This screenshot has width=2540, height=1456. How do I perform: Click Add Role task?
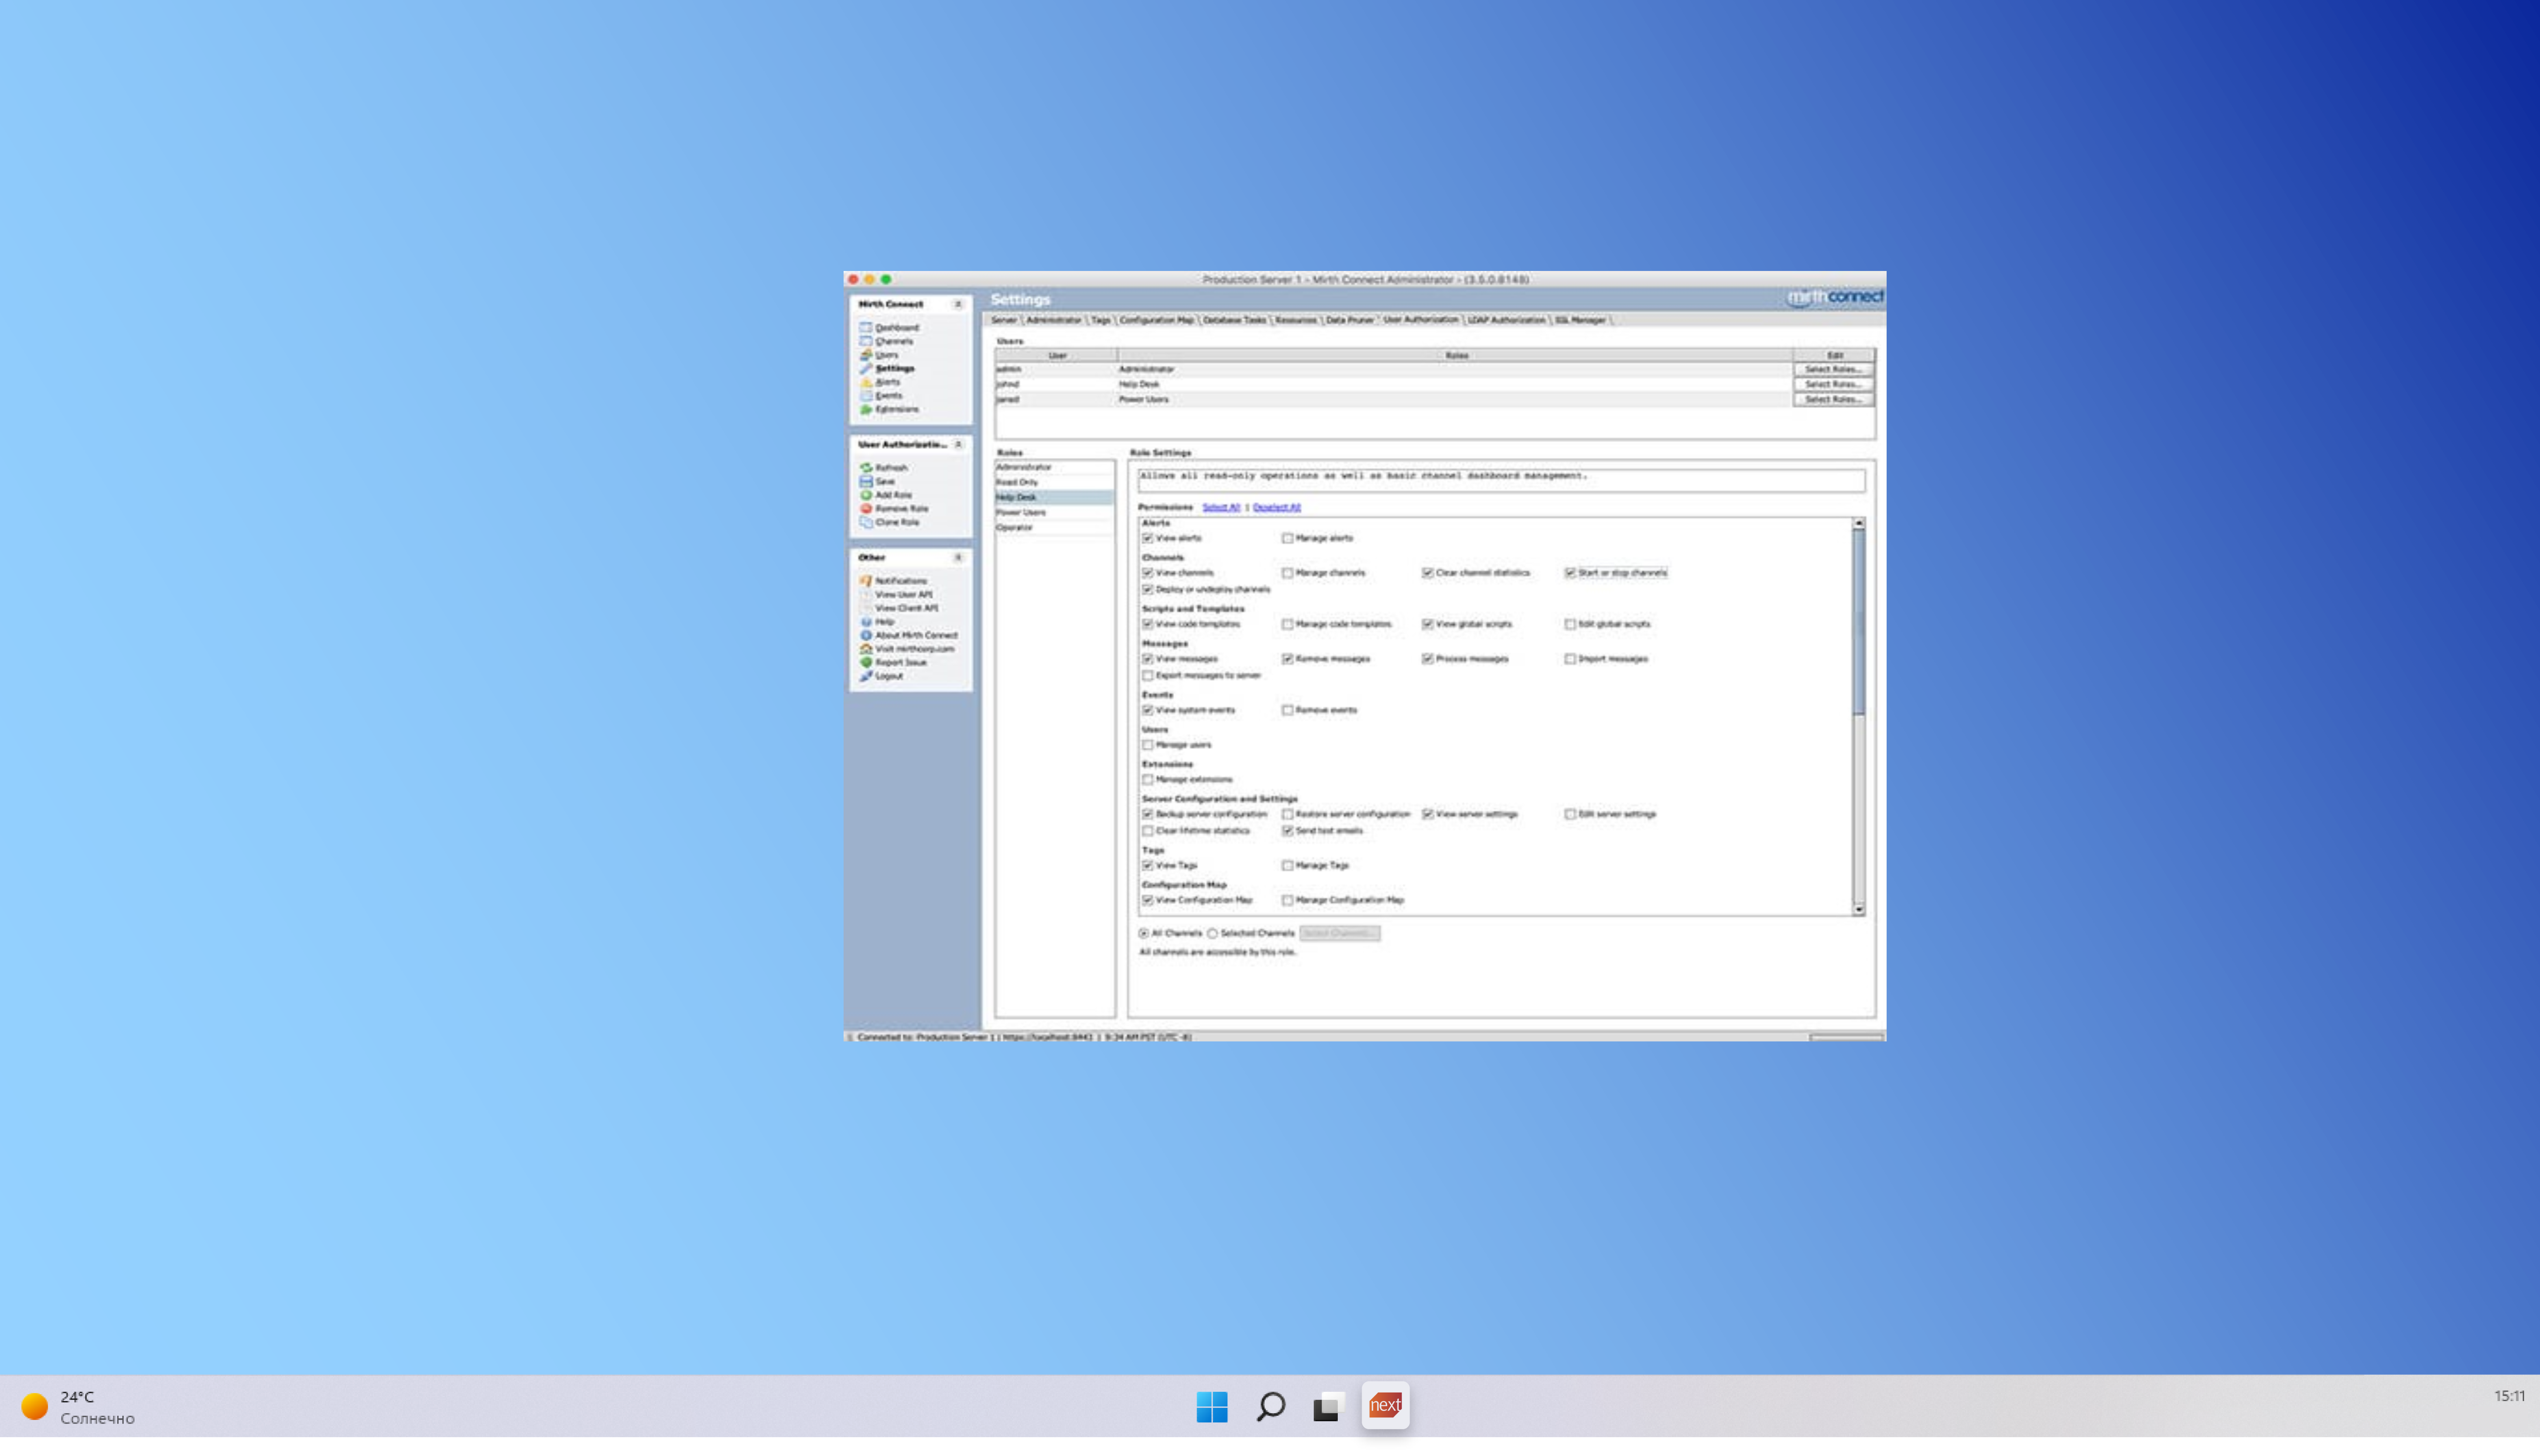click(x=886, y=495)
